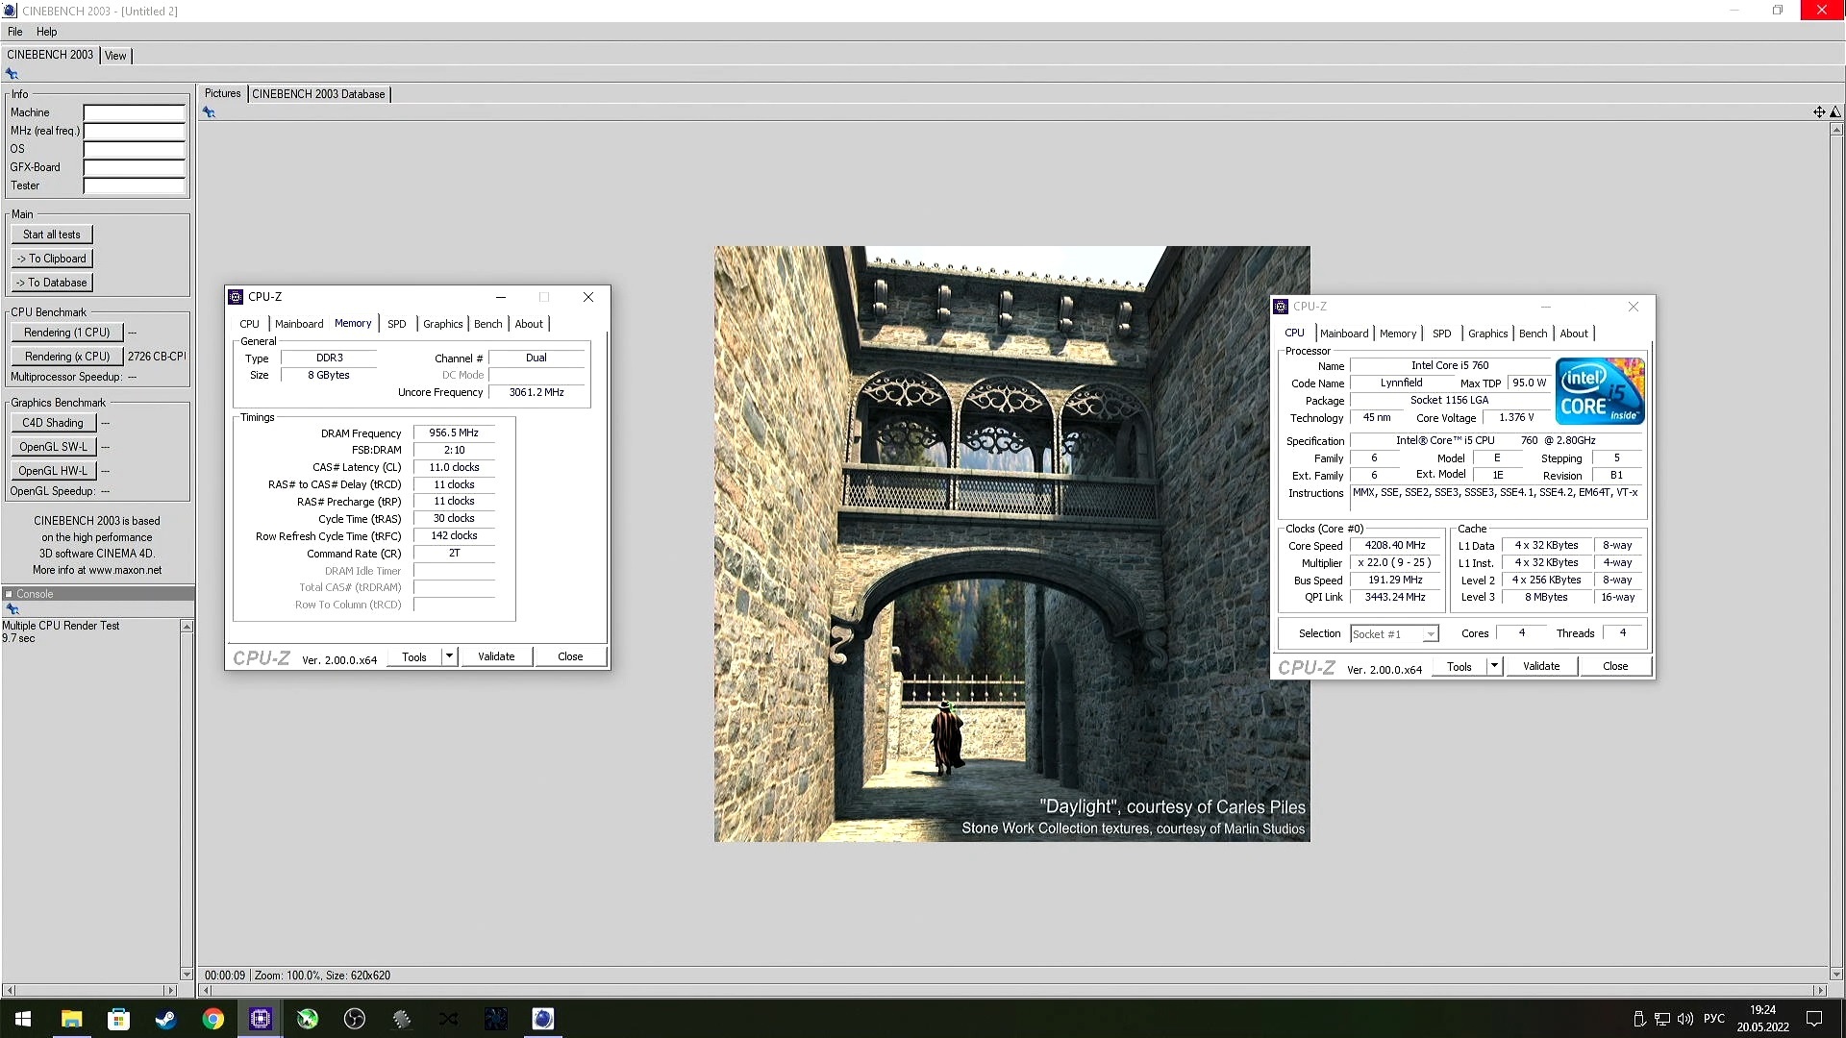Click the rendered Daylight image

click(x=1011, y=544)
